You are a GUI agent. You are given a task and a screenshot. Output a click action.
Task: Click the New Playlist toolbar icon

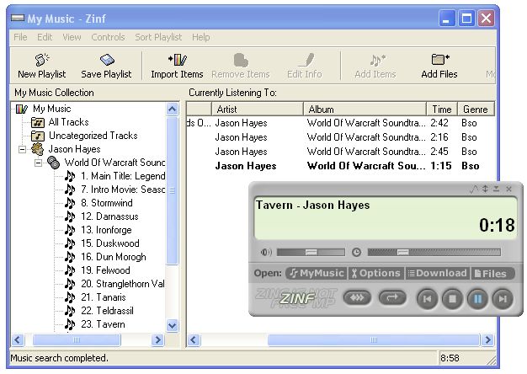pos(42,60)
